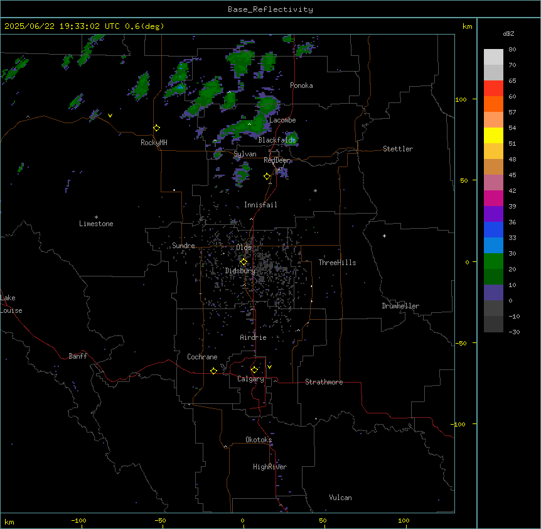The width and height of the screenshot is (541, 529).
Task: Click the Ponoka city label
Action: click(x=301, y=85)
